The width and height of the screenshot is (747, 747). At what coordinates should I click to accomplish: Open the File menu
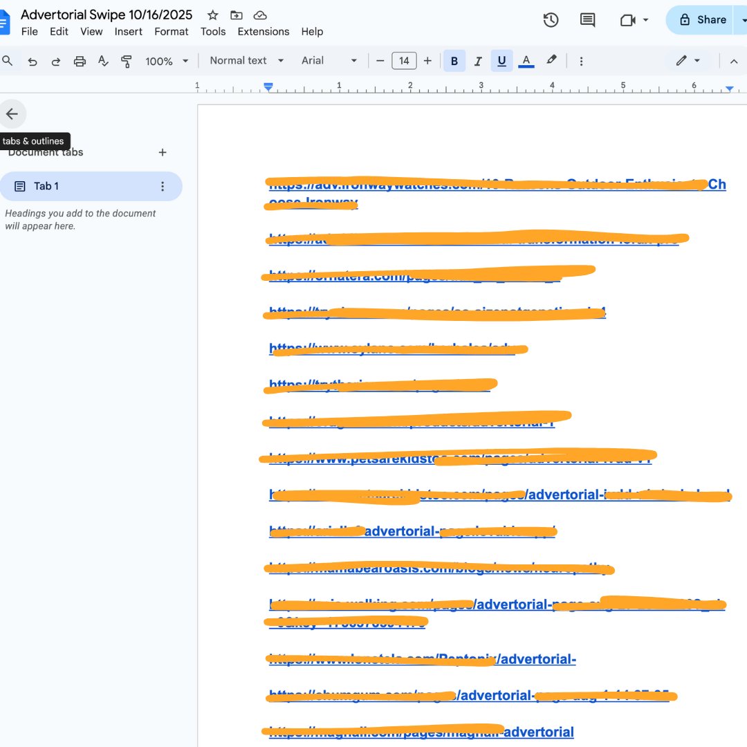[x=30, y=31]
